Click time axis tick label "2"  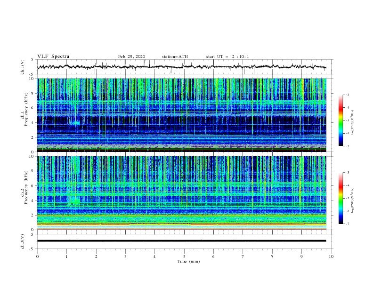pyautogui.click(x=96, y=256)
